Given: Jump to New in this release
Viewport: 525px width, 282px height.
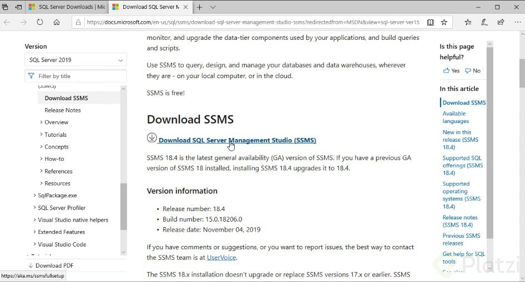Looking at the screenshot, I should (x=461, y=140).
